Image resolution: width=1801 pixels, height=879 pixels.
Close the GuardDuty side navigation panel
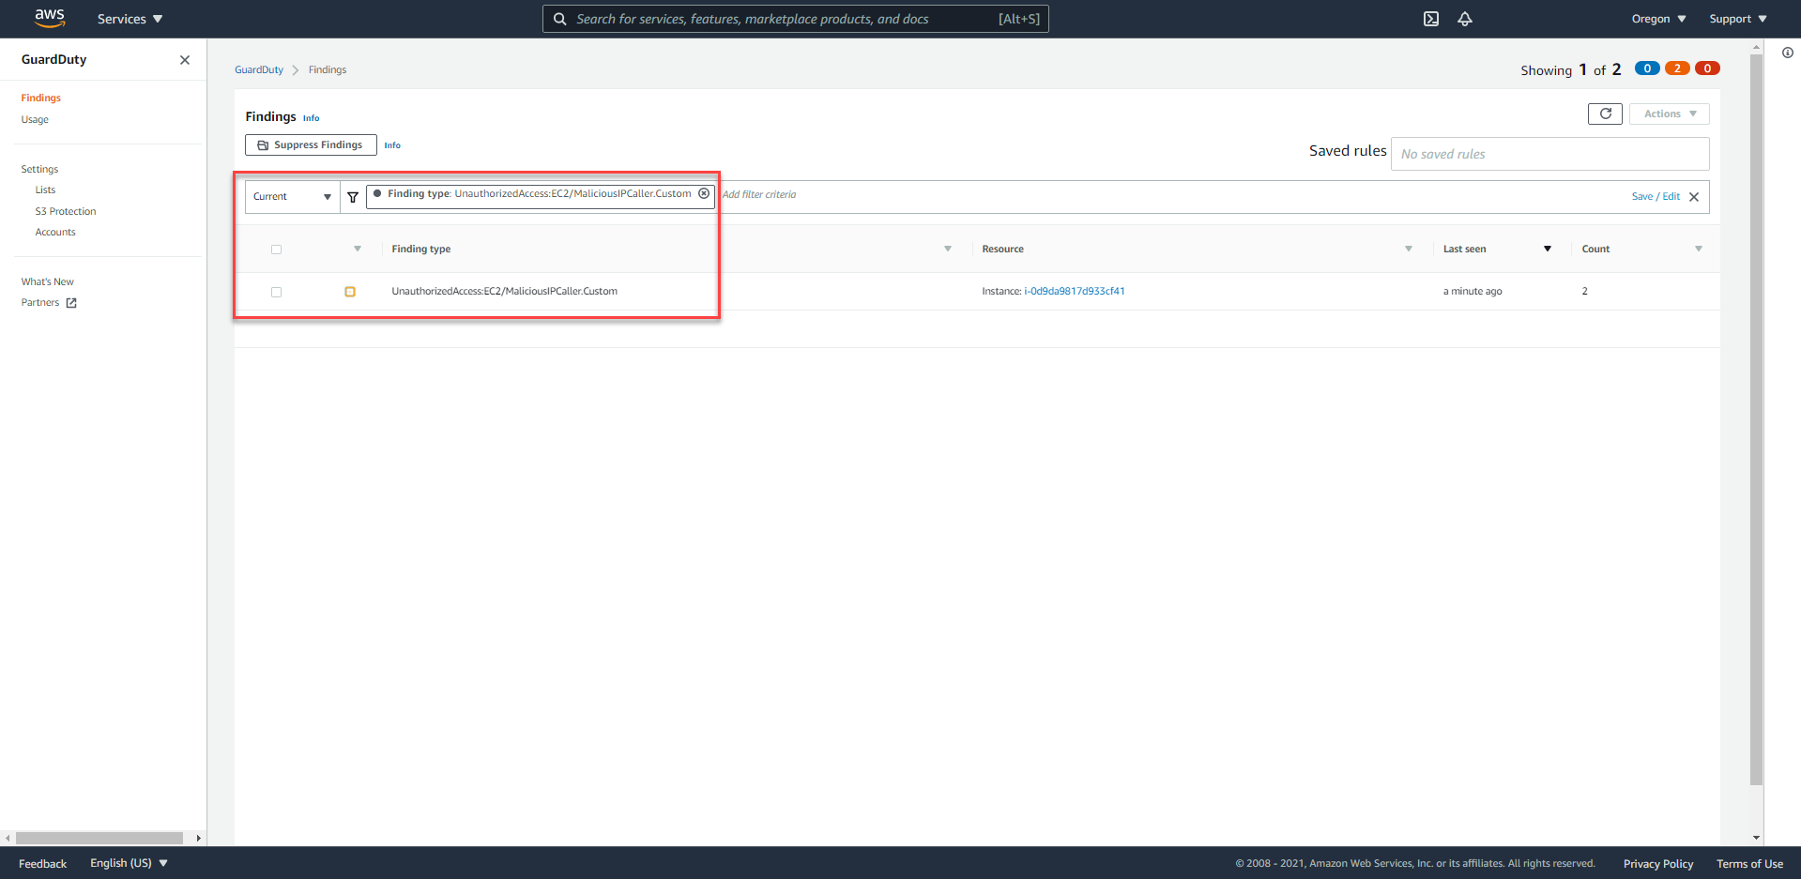[x=185, y=60]
